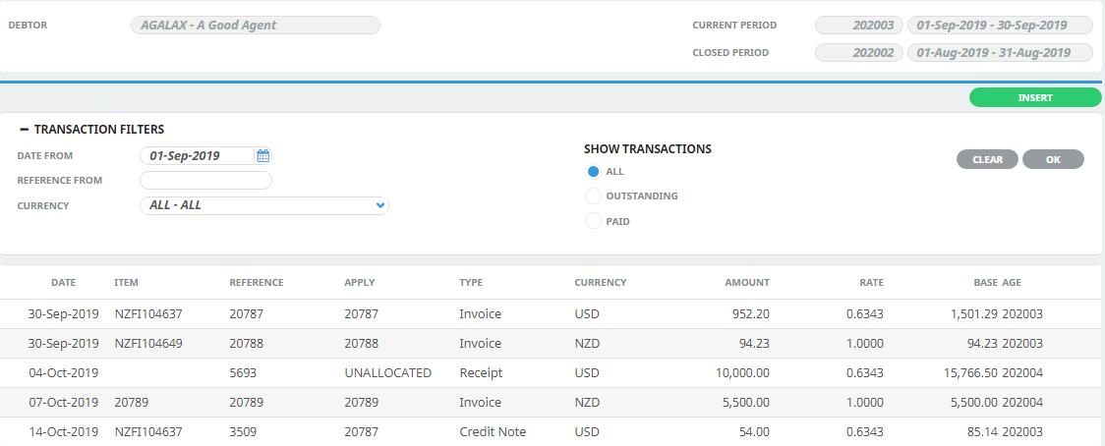Click the Debtor AGALAX field
This screenshot has width=1105, height=446.
tap(255, 26)
